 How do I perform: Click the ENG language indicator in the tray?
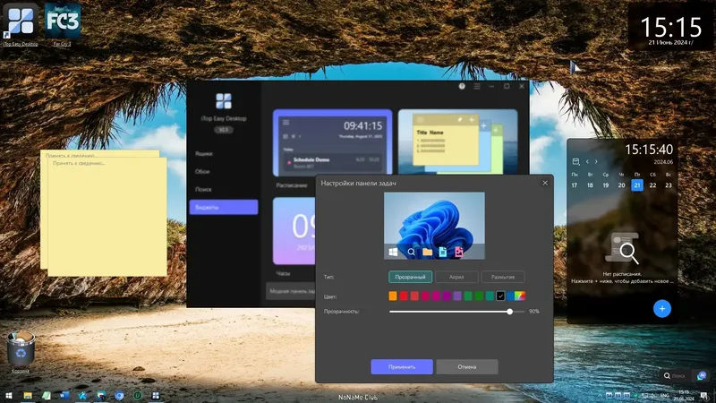pyautogui.click(x=665, y=396)
